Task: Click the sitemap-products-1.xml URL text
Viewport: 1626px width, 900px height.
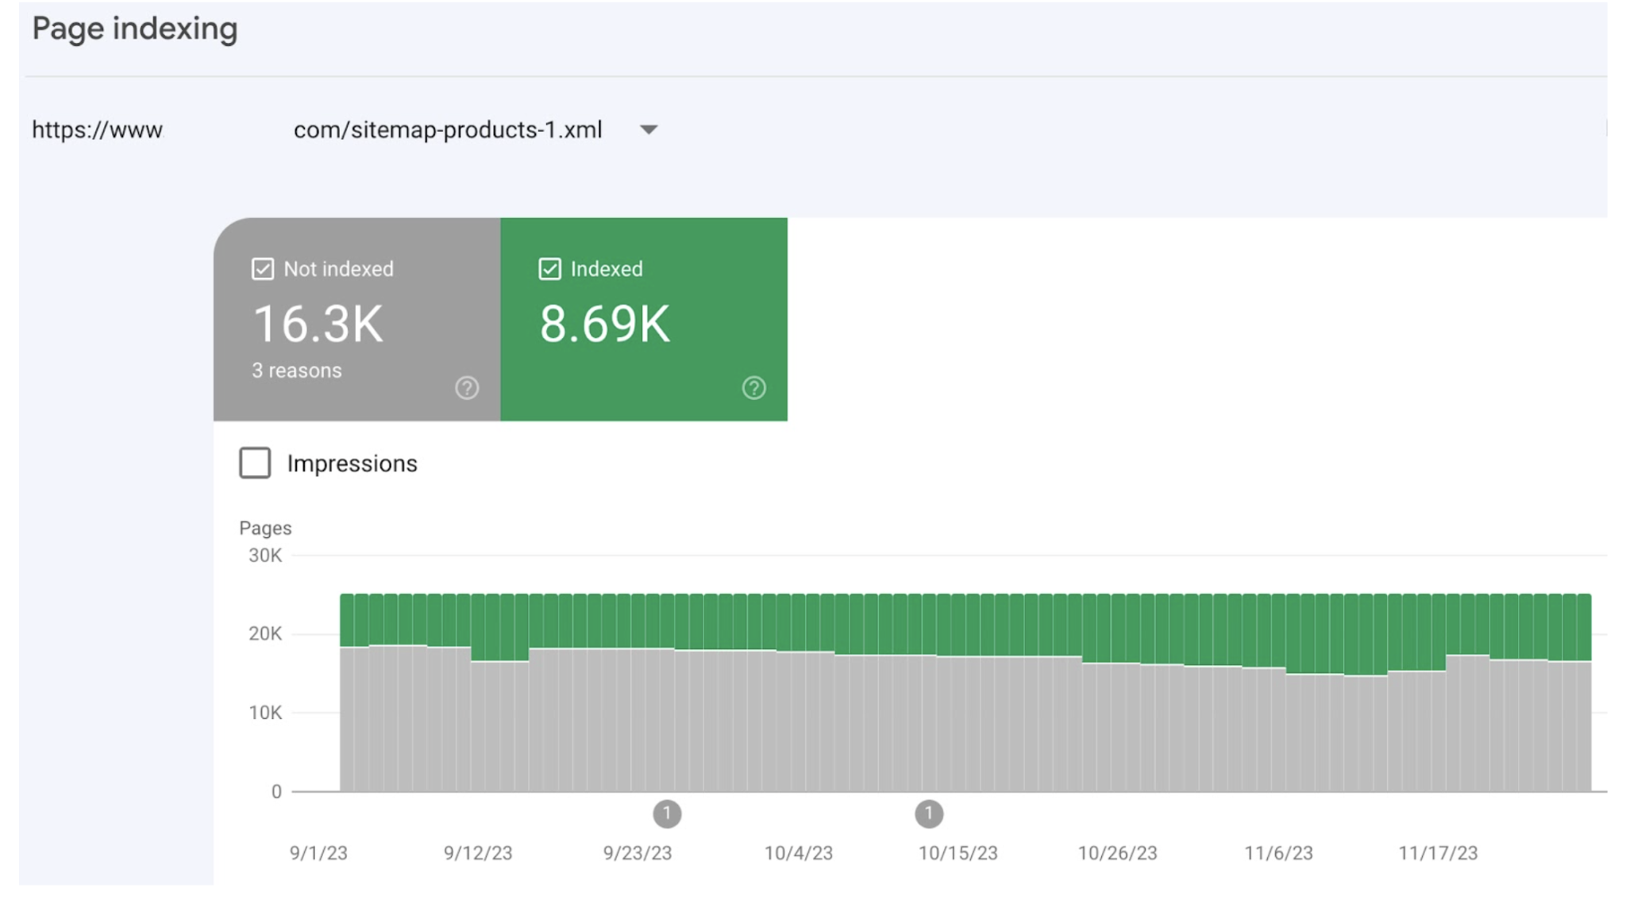Action: (448, 129)
